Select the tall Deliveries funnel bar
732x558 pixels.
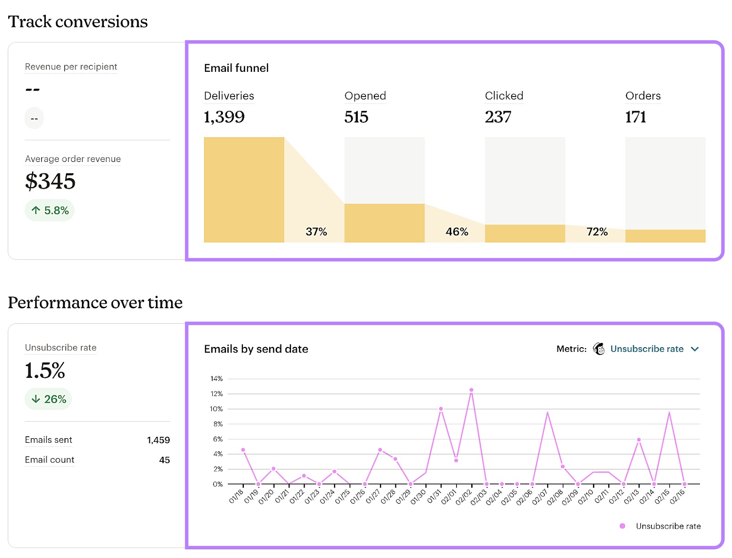coord(245,190)
